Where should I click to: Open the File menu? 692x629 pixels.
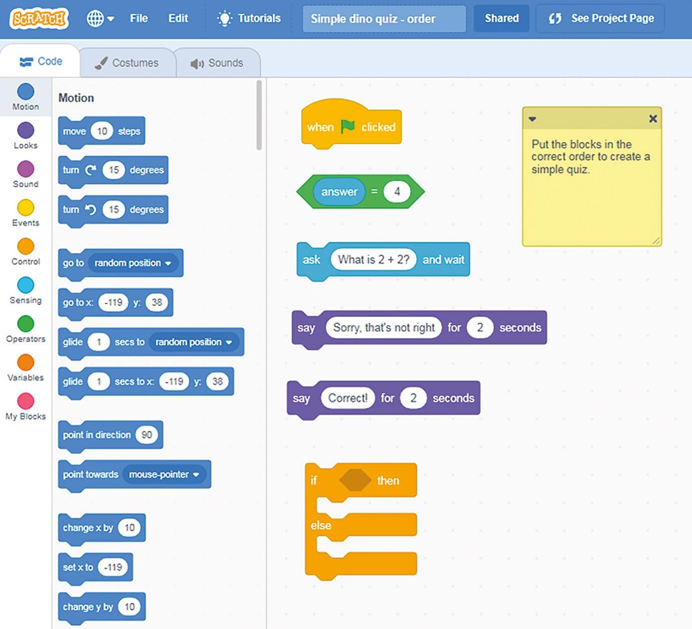(139, 19)
